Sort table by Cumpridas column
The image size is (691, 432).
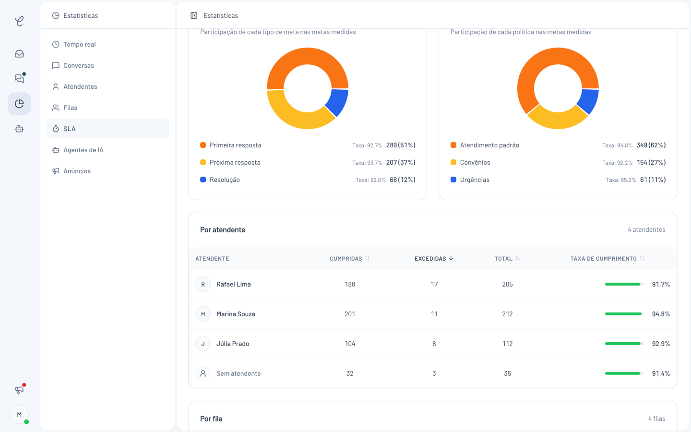349,258
